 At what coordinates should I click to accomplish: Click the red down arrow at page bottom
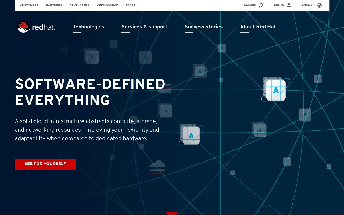(172, 213)
